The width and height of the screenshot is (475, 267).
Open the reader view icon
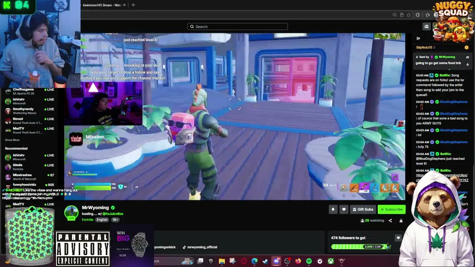402,15
